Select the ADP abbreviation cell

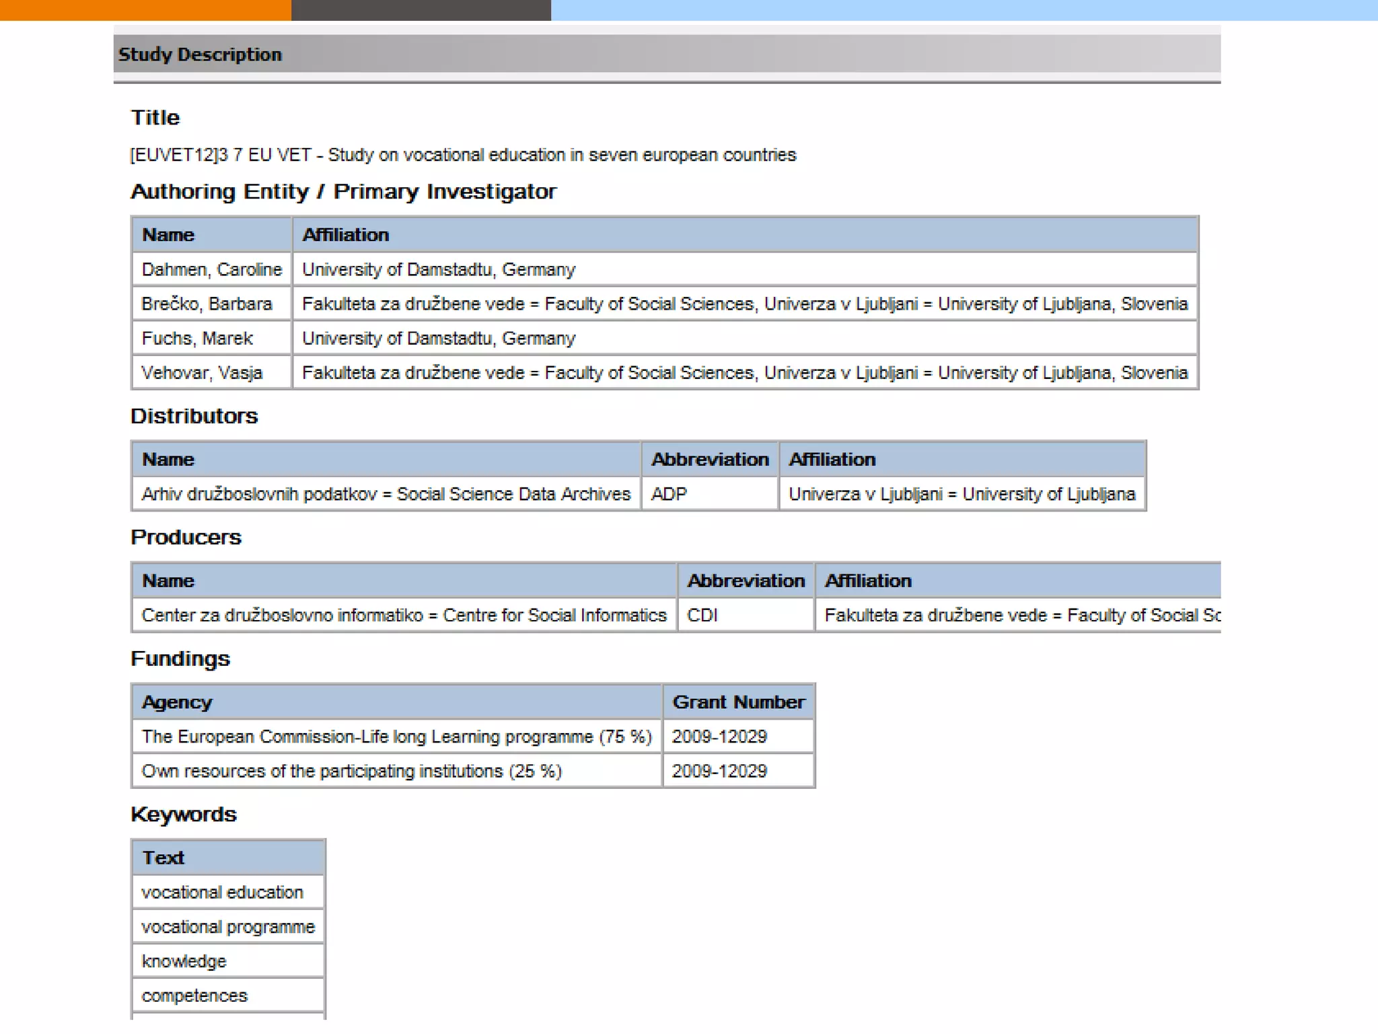point(669,494)
